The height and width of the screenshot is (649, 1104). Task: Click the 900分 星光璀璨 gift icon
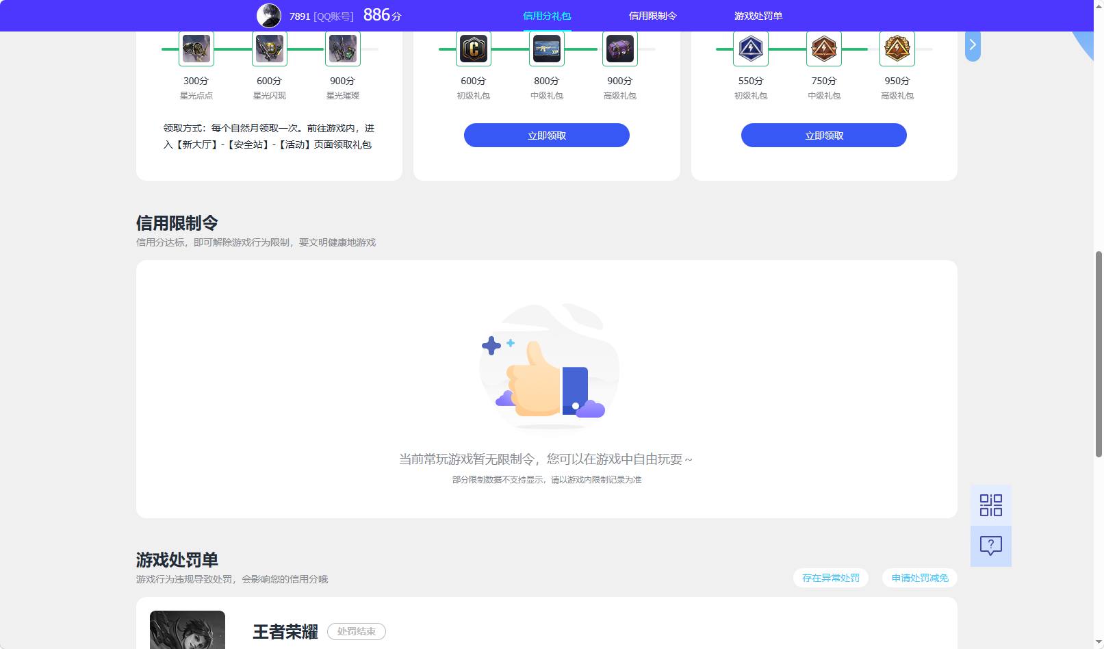[x=342, y=48]
